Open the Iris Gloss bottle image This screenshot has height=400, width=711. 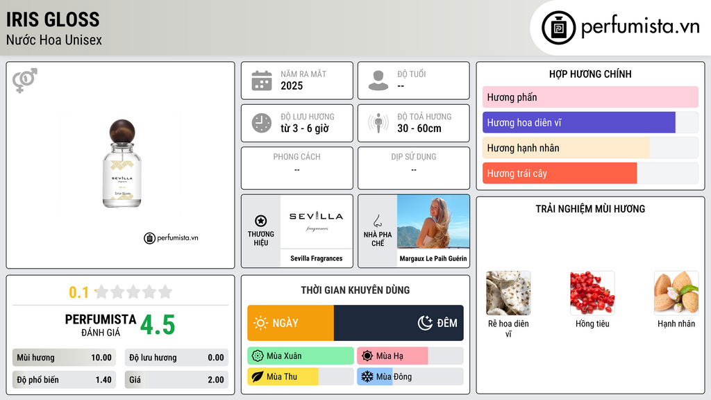click(122, 163)
